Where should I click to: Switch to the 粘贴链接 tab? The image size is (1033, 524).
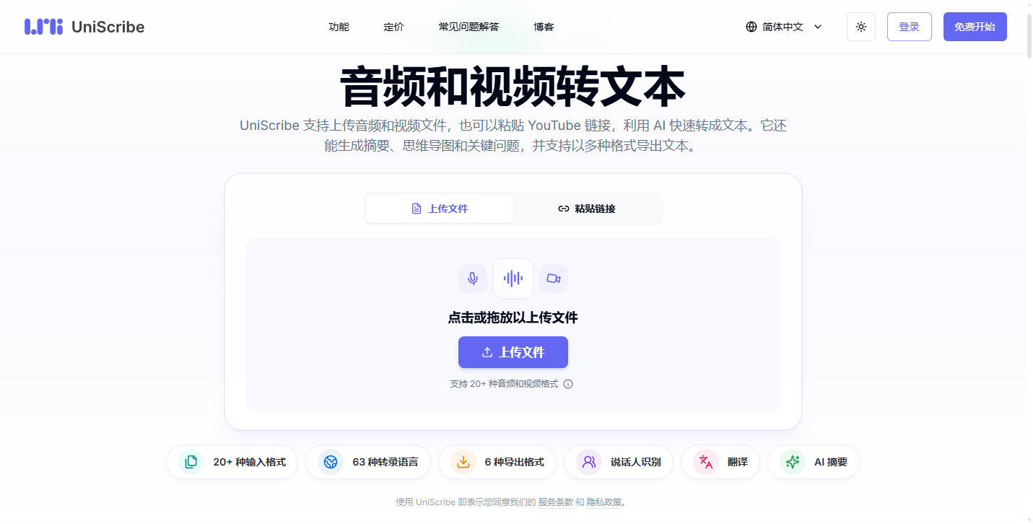[x=587, y=209]
